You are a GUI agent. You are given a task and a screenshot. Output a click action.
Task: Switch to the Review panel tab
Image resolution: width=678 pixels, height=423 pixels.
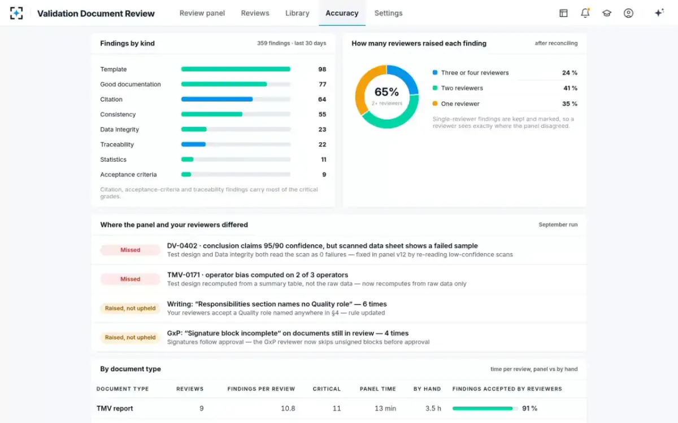[202, 13]
